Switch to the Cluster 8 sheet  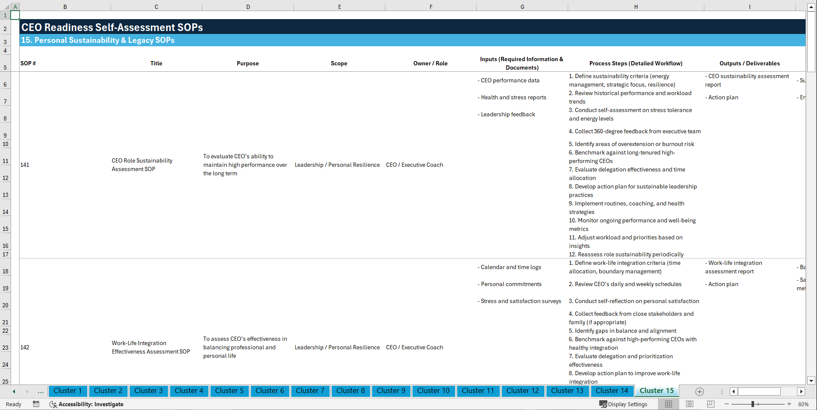tap(350, 391)
